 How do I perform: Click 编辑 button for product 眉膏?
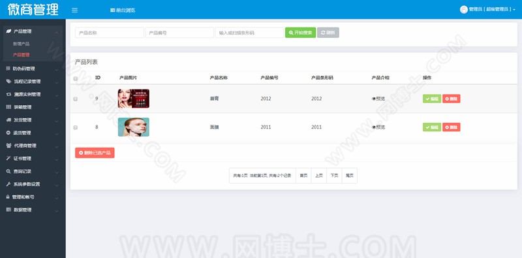(432, 99)
